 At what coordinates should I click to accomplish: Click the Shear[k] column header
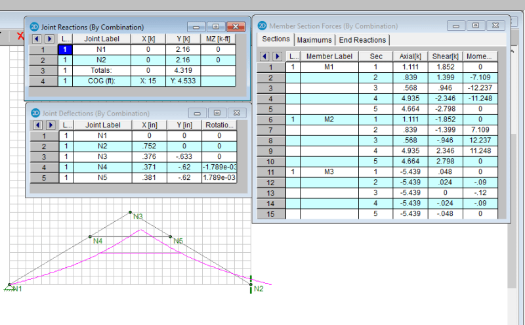point(445,56)
